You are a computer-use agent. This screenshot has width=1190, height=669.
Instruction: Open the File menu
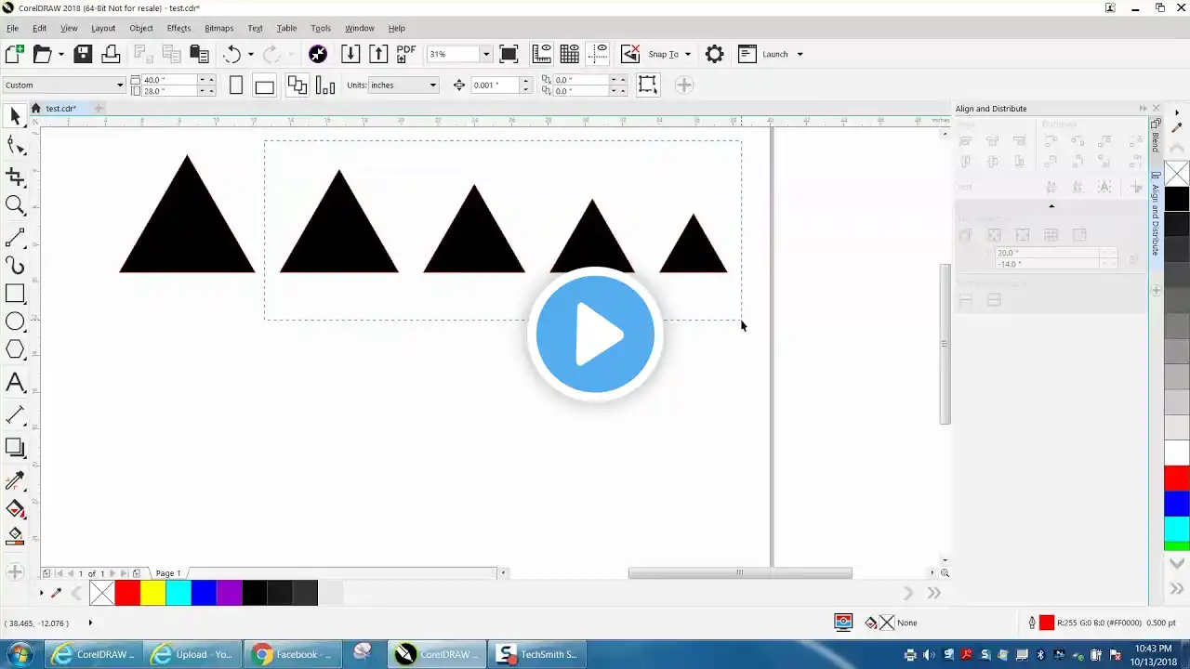point(12,28)
